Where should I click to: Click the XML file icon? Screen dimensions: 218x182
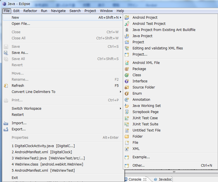click(x=127, y=149)
